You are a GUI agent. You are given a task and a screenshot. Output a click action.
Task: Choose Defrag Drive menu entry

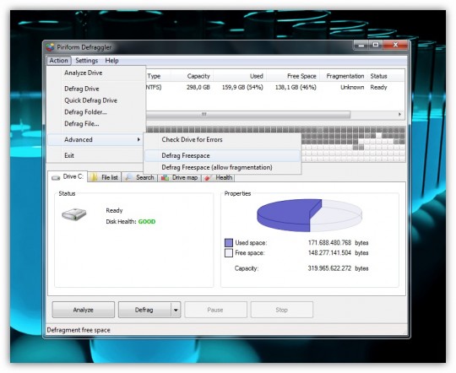coord(96,89)
